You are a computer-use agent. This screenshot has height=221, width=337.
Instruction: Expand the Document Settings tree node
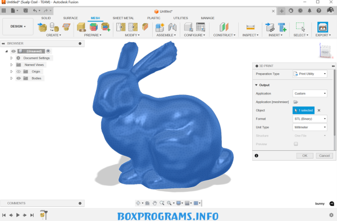(11, 58)
